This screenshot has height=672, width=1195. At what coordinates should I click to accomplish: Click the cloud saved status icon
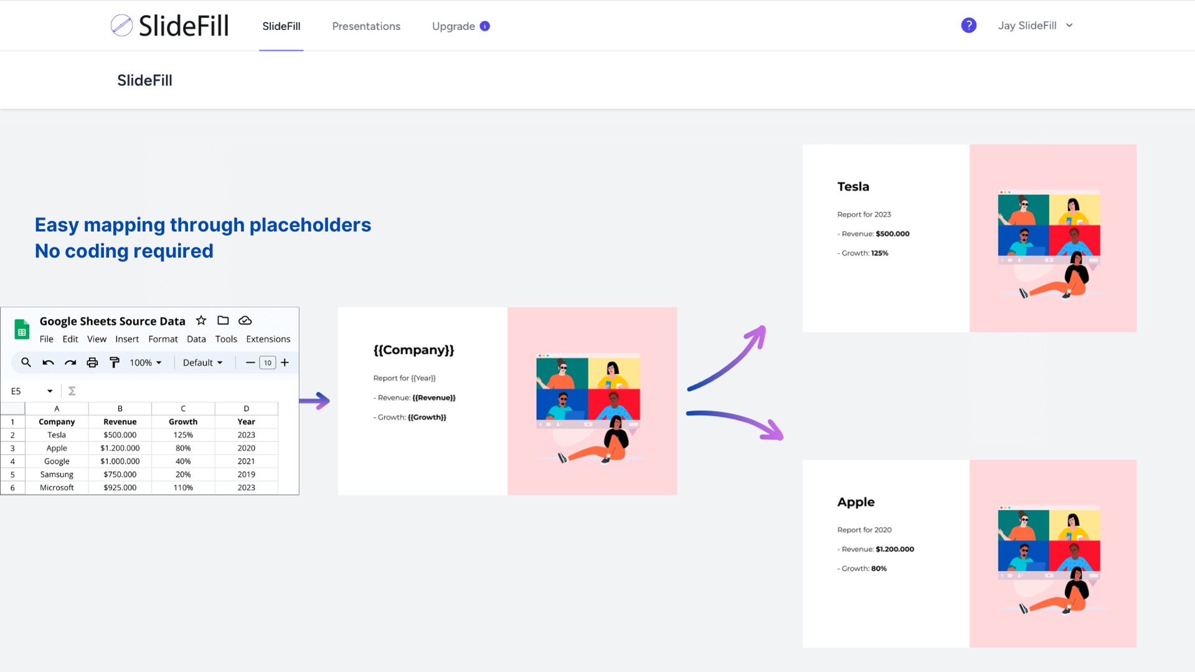point(245,321)
